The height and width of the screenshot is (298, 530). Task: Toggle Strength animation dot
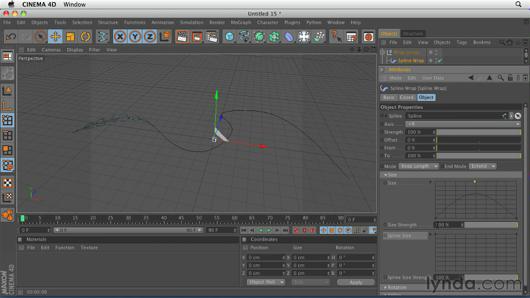(x=382, y=132)
